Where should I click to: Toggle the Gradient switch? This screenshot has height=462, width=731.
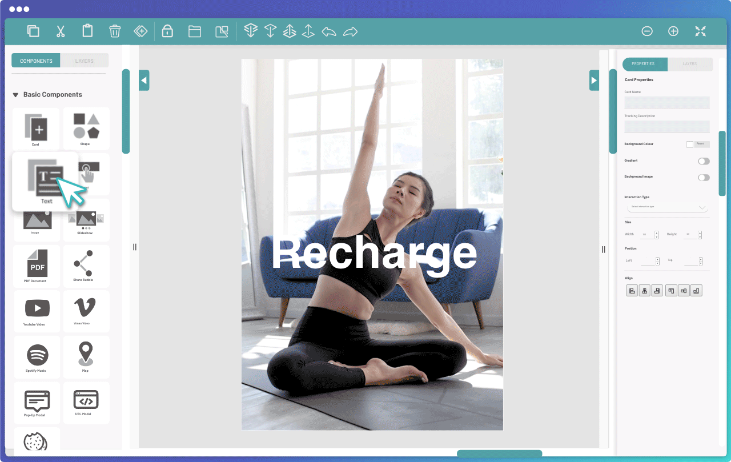pos(704,161)
